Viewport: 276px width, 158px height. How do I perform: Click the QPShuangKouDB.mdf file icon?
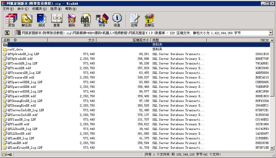[x=5, y=105]
